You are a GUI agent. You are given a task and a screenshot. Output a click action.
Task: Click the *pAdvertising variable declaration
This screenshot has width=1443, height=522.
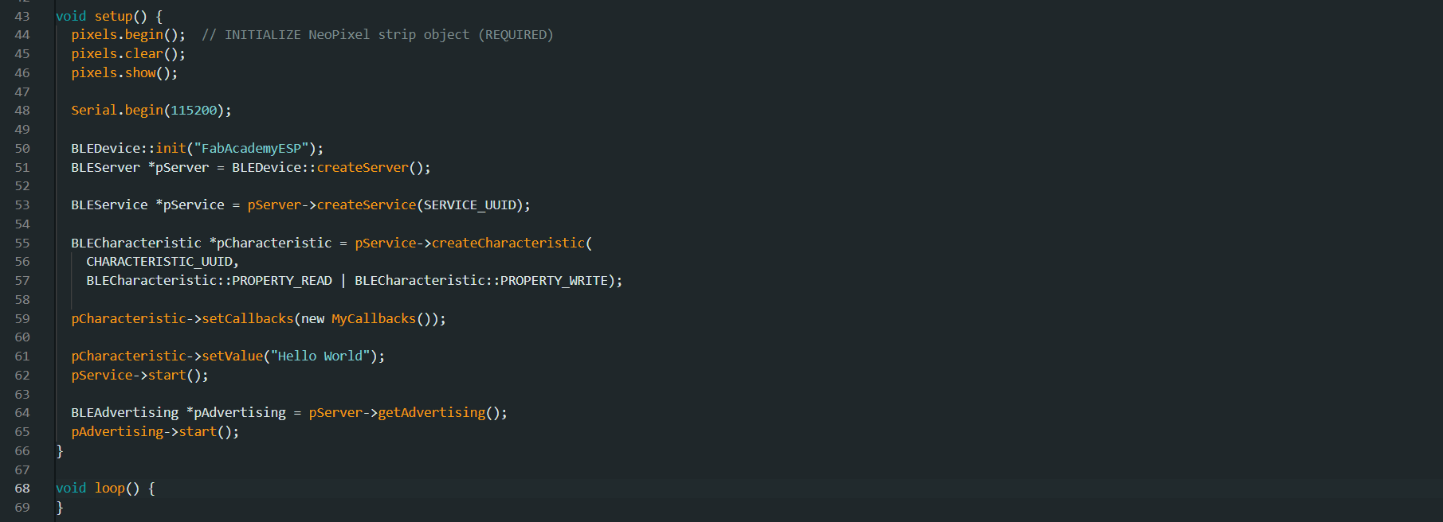pyautogui.click(x=236, y=413)
